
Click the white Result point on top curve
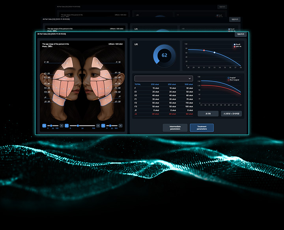pyautogui.click(x=214, y=52)
